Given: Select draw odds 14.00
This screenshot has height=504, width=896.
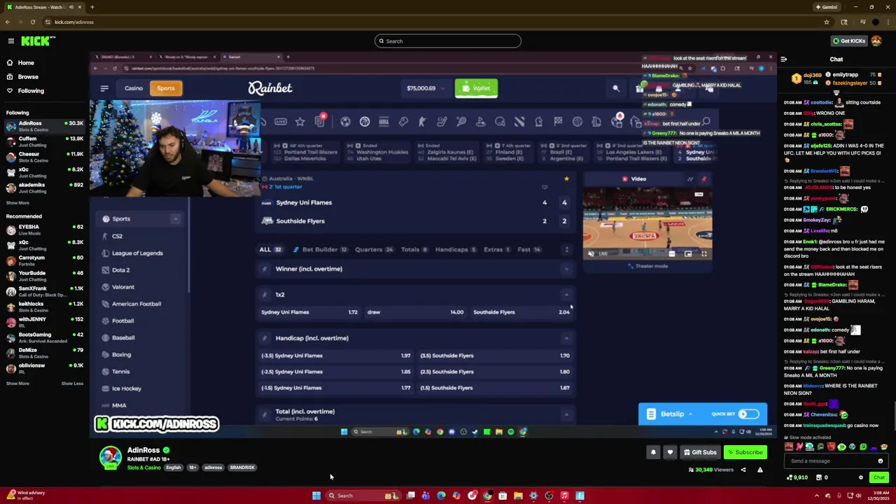Looking at the screenshot, I should click(x=415, y=312).
